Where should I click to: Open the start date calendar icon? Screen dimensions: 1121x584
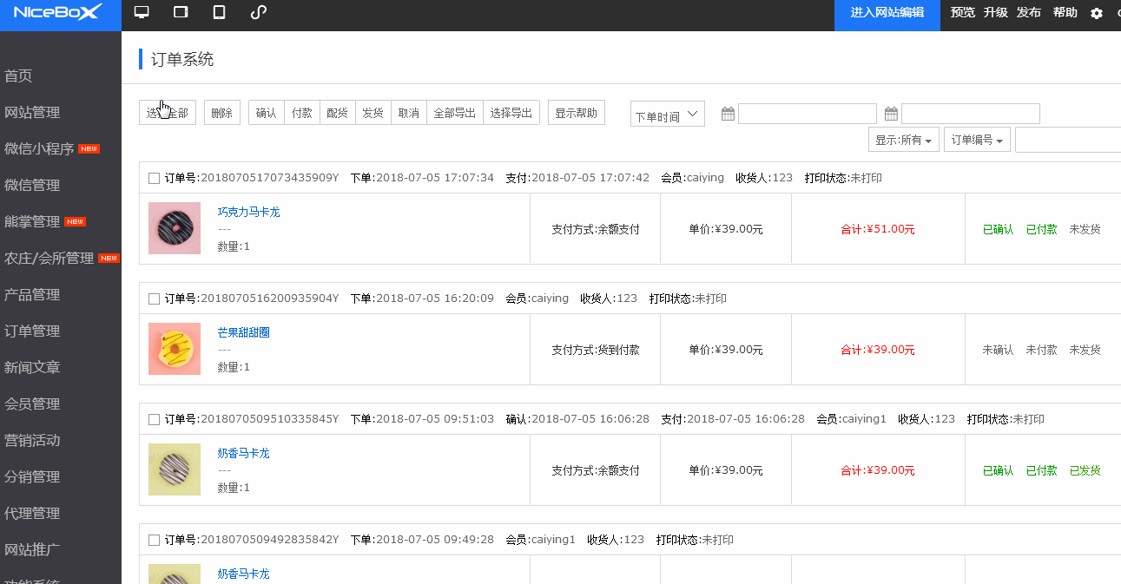click(728, 114)
